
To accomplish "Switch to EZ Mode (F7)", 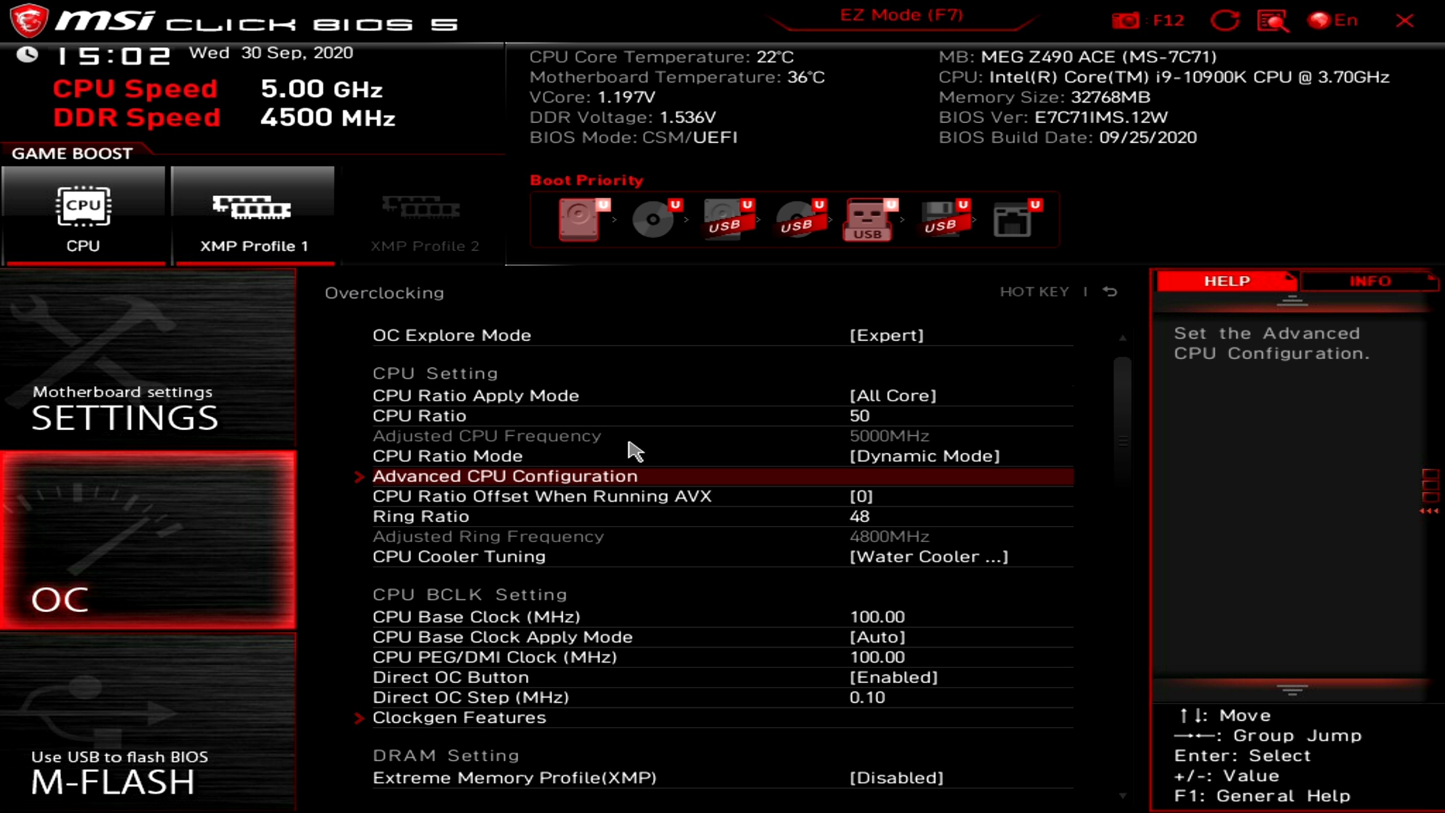I will 901,15.
